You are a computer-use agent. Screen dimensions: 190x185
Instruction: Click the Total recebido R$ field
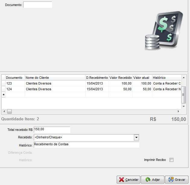[52, 129]
